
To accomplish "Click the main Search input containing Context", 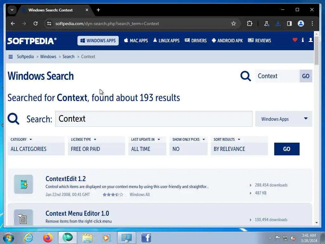I will point(154,119).
